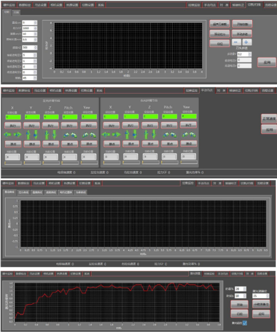Click the 预设拉力 preset tension button
277x332 pixels.
tap(220, 34)
